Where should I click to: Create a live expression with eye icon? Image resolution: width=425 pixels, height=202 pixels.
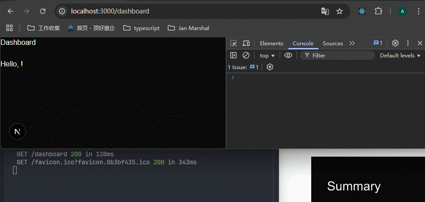(288, 55)
